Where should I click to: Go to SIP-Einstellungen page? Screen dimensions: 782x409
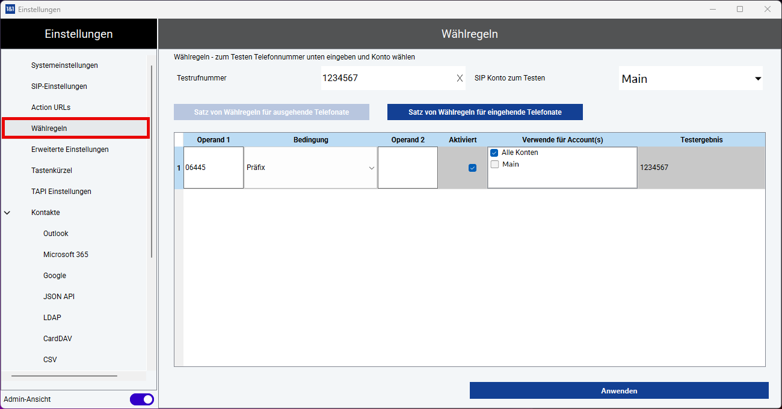[x=59, y=86]
